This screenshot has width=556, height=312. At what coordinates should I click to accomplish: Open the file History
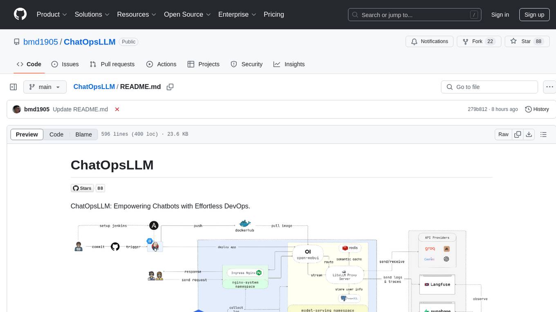(537, 109)
